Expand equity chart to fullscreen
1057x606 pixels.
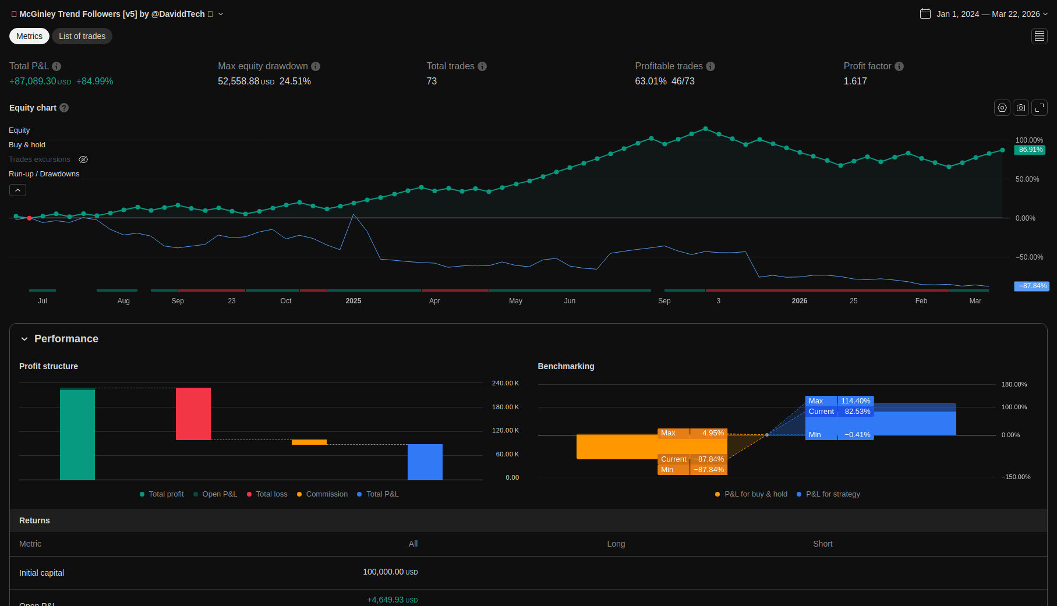[x=1039, y=108]
